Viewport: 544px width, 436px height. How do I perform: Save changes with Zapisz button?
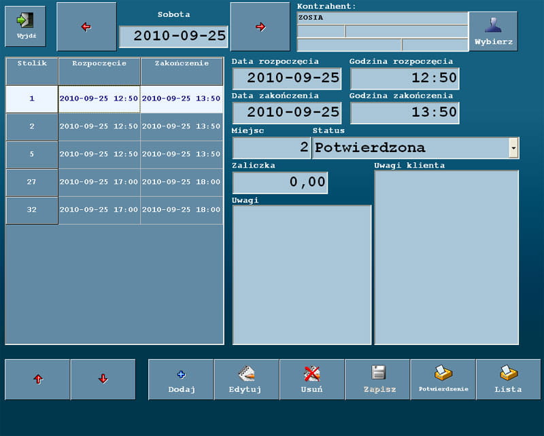tap(377, 380)
